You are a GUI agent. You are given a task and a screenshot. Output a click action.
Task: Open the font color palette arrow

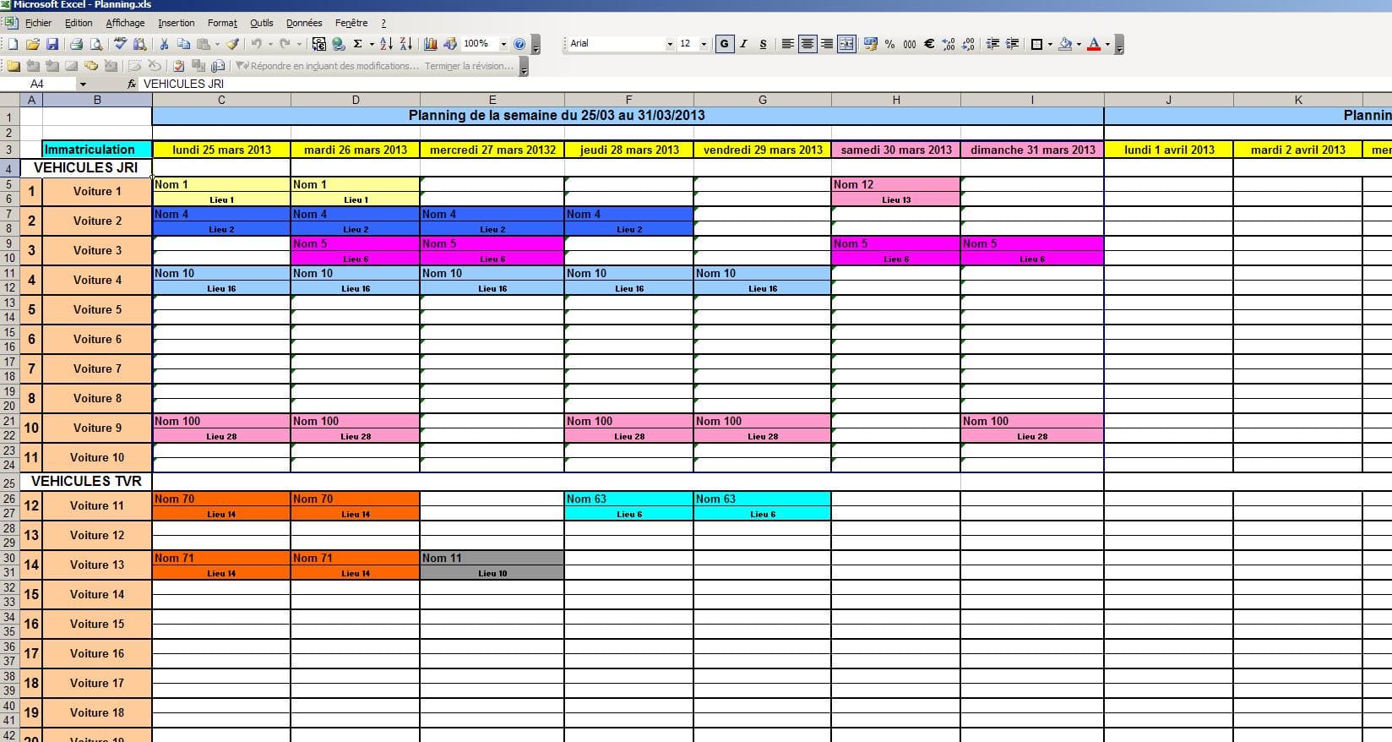(x=1107, y=44)
